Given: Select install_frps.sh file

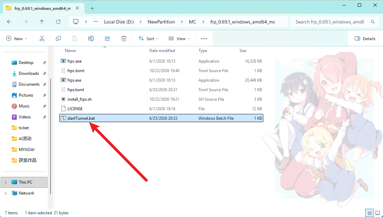Looking at the screenshot, I should [161, 99].
